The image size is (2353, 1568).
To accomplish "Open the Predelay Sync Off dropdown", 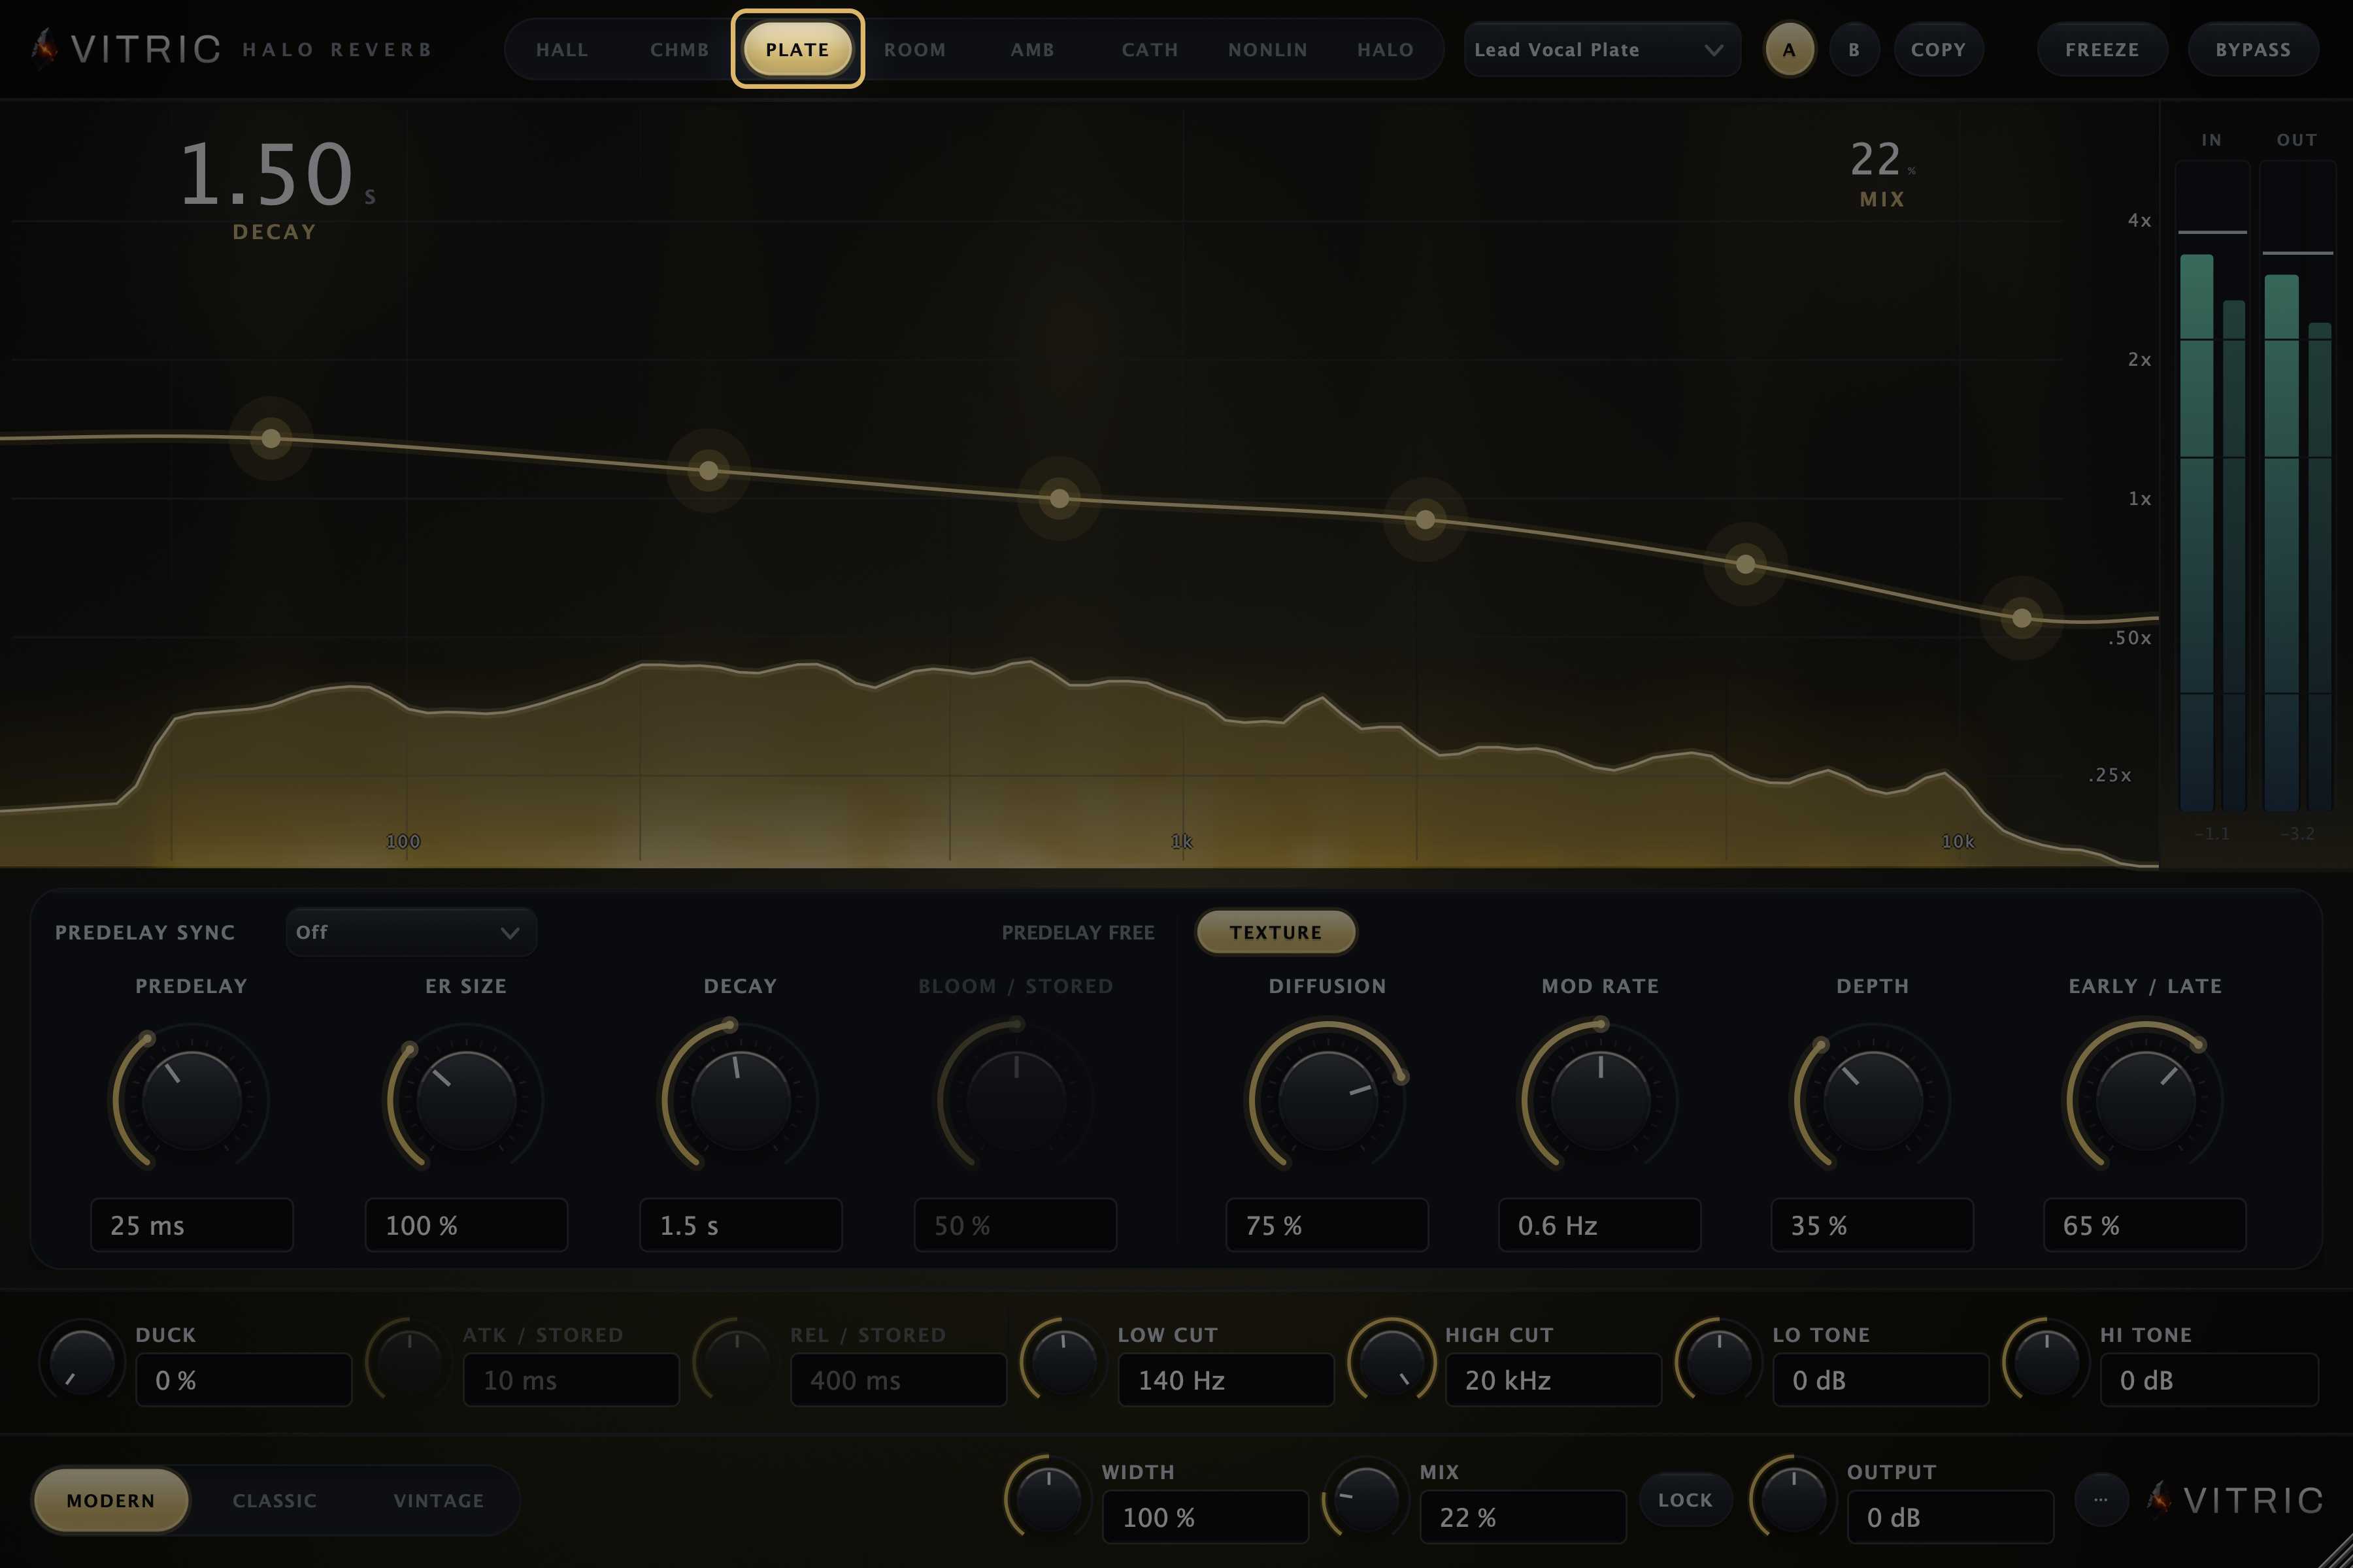I will 410,932.
